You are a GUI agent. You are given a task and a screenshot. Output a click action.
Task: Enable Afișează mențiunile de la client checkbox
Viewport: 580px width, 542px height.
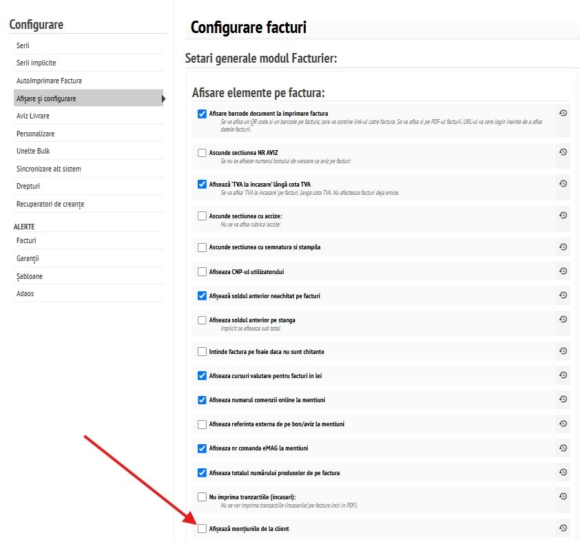[x=202, y=529]
